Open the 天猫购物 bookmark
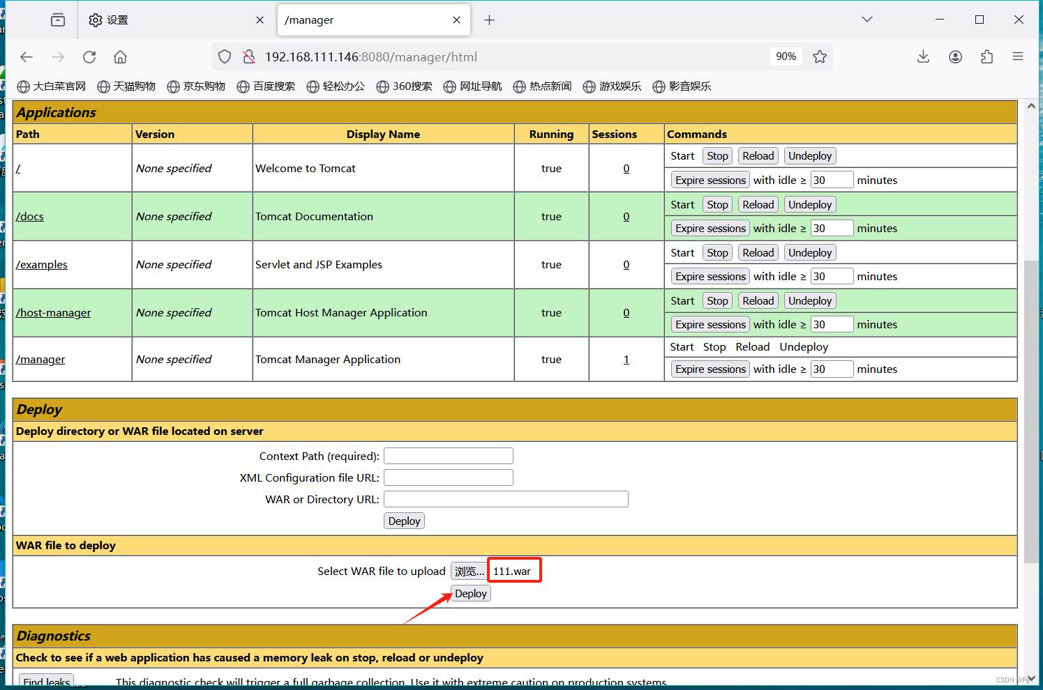This screenshot has height=690, width=1043. 126,86
